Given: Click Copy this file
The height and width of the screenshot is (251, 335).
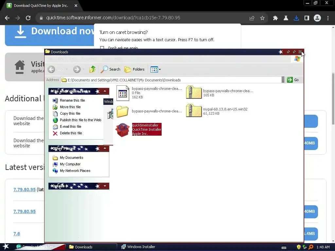Looking at the screenshot, I should pyautogui.click(x=70, y=113).
